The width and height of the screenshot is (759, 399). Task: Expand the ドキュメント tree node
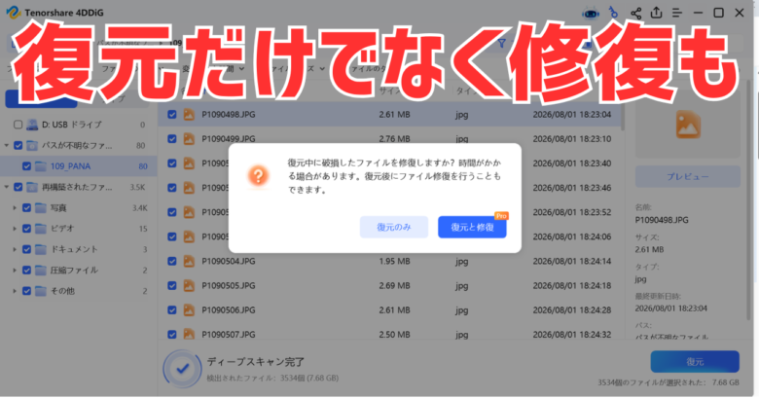click(x=15, y=249)
